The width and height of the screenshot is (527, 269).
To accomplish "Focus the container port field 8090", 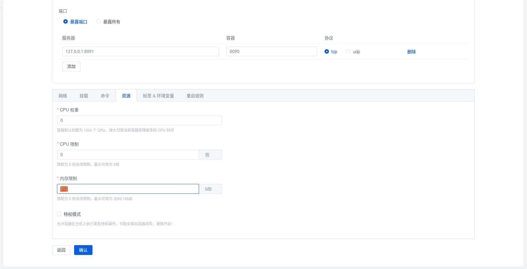I will click(271, 51).
